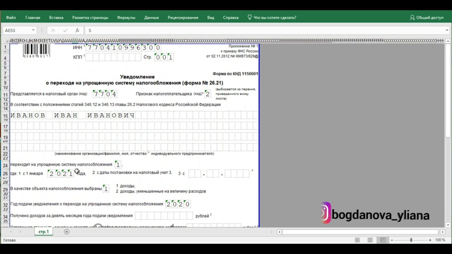Click vertical scrollbar up arrow

[x=448, y=41]
